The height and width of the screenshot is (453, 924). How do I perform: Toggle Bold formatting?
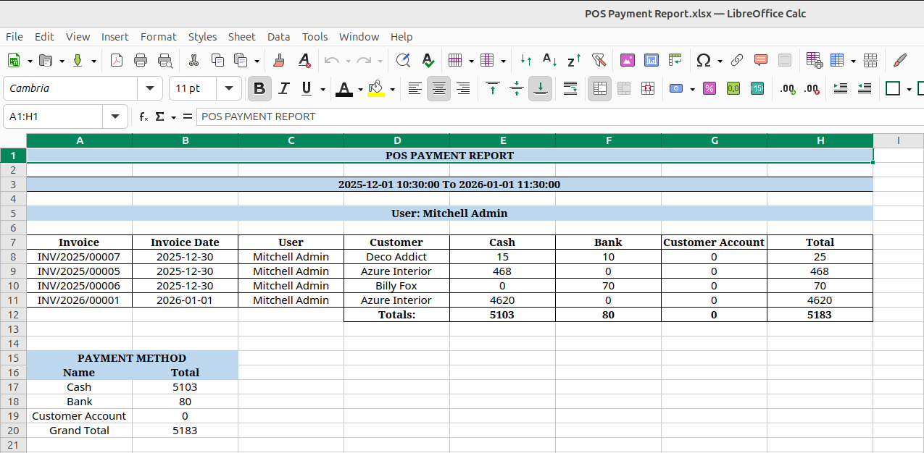tap(259, 88)
